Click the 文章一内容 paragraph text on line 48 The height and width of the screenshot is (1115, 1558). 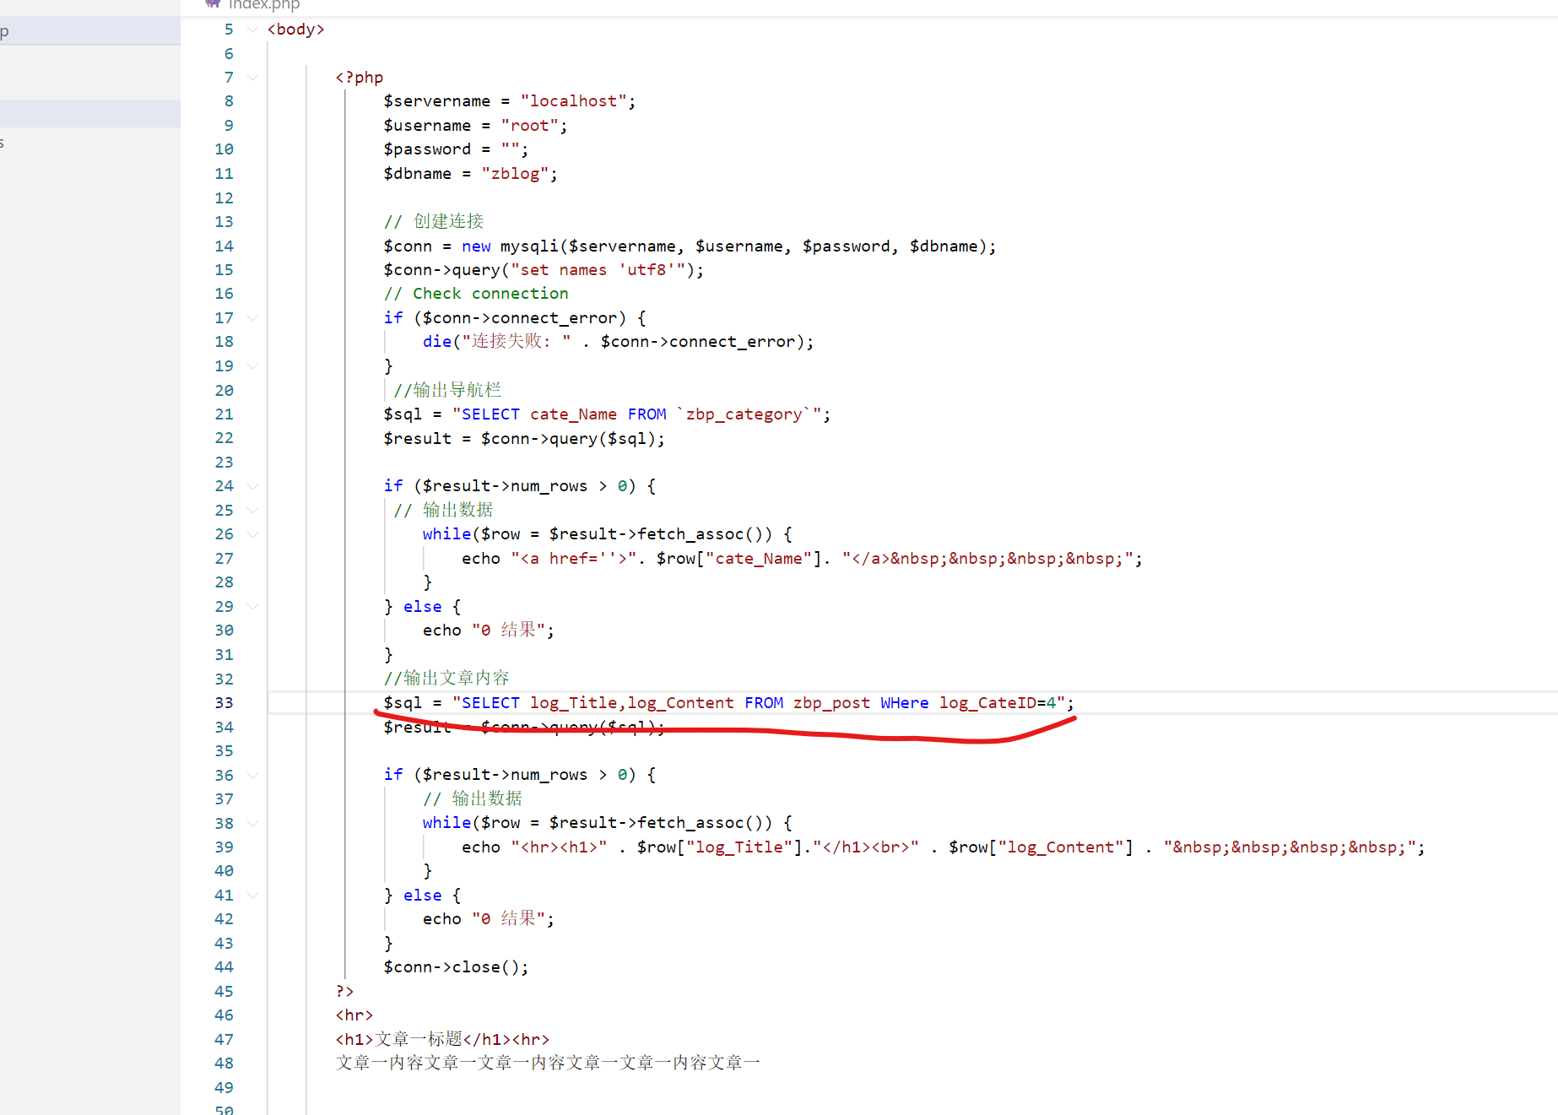point(548,1064)
